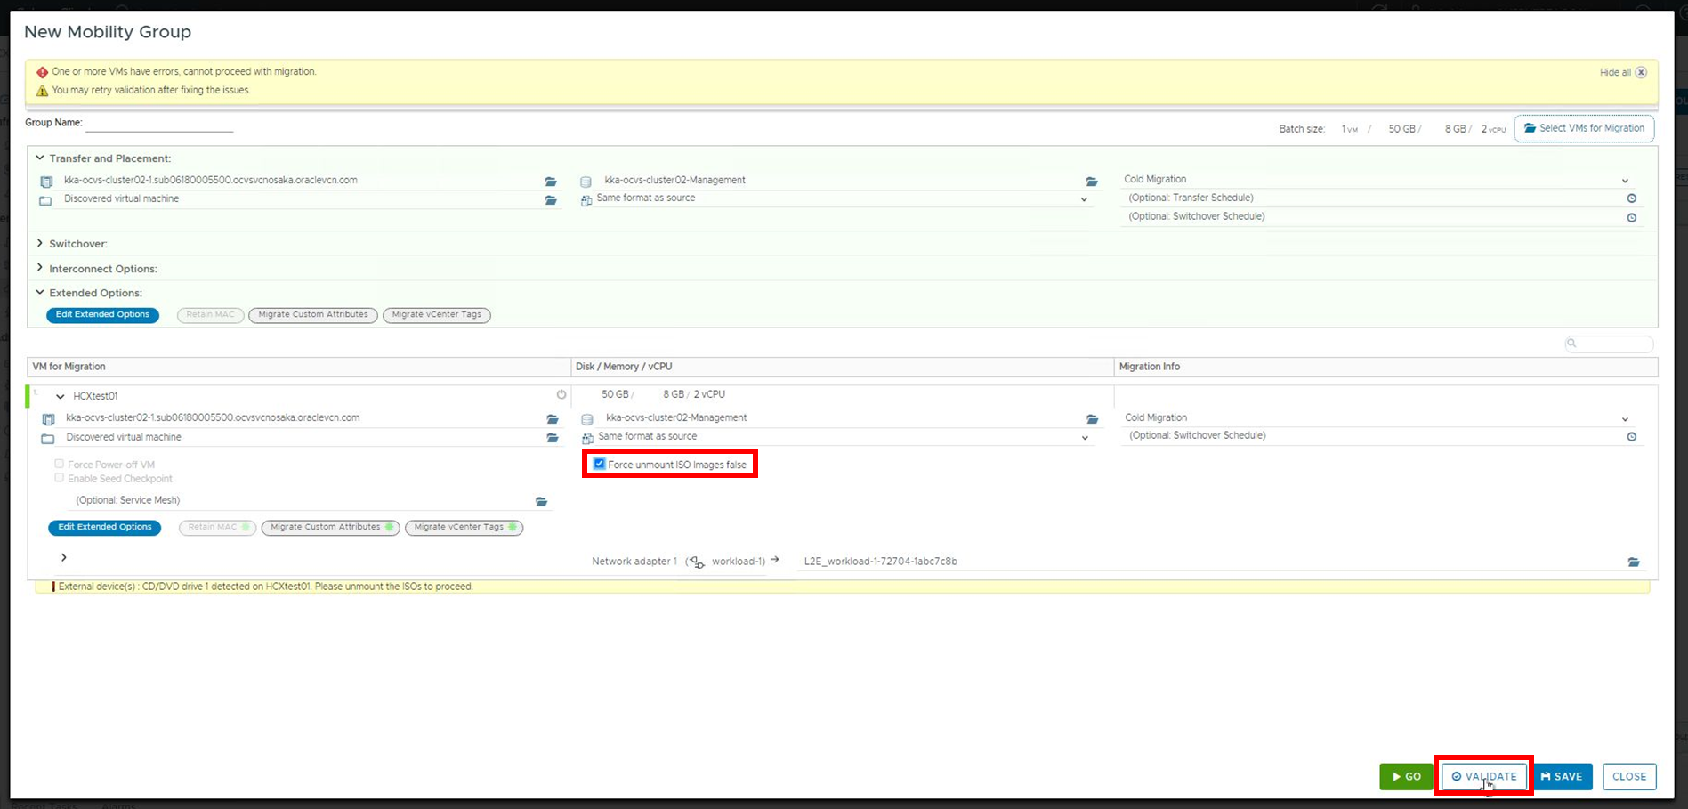Click folder icon on Network adapter 1 row
The image size is (1688, 809).
click(1633, 562)
